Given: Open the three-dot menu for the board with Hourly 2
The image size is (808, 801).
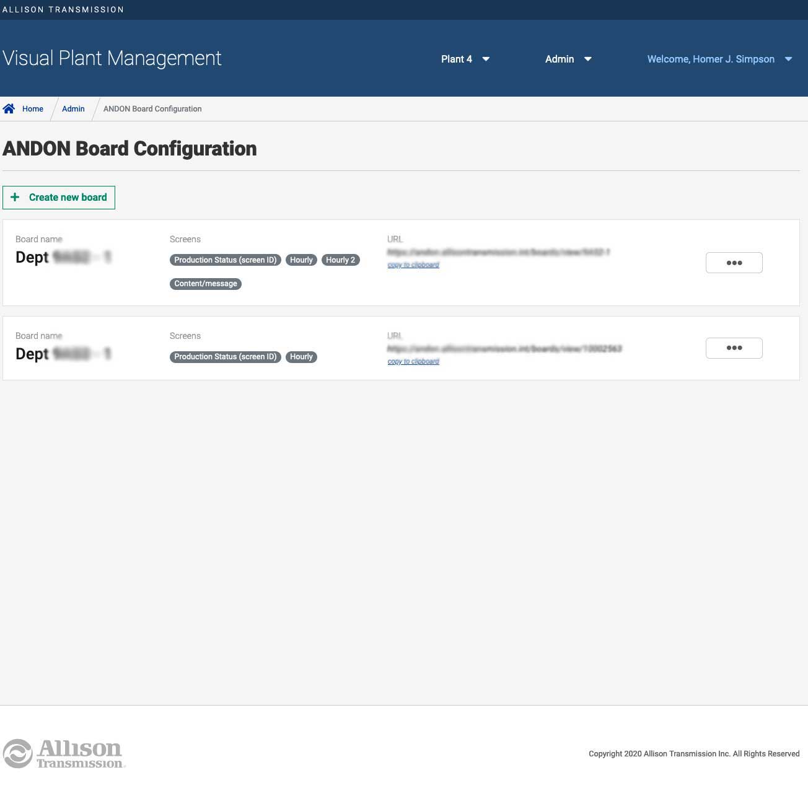Looking at the screenshot, I should [734, 263].
